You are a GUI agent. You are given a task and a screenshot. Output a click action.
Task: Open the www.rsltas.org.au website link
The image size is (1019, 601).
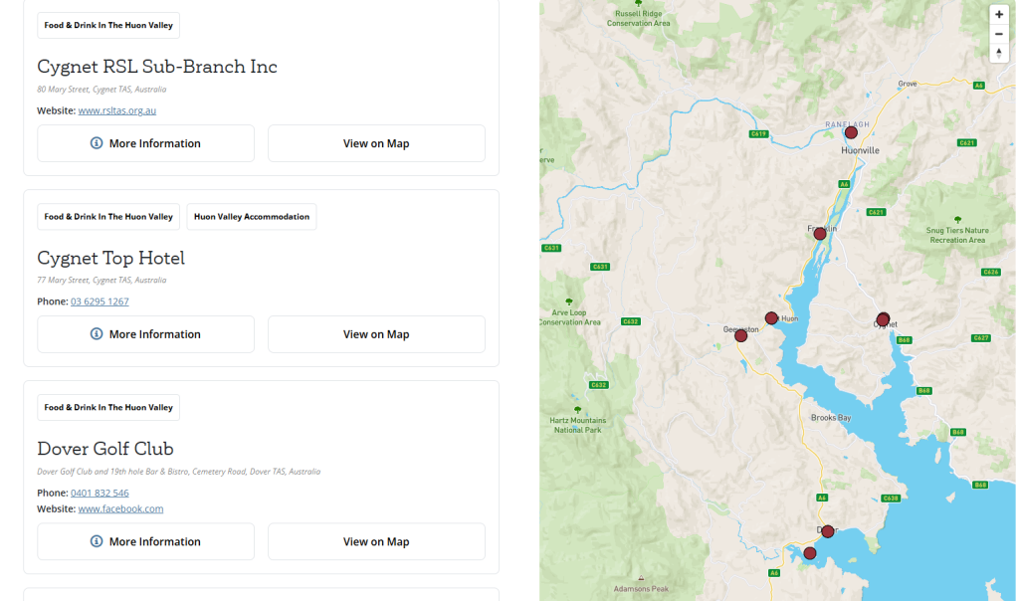pos(116,110)
